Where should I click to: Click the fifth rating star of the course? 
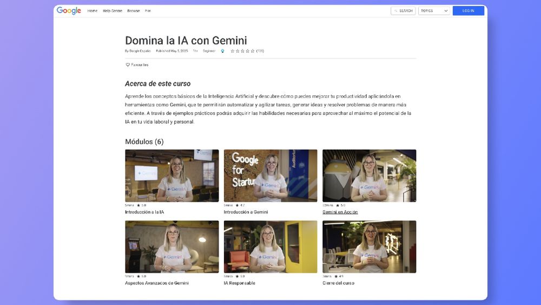253,51
